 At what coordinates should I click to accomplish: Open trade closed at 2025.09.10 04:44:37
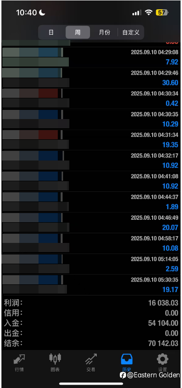pyautogui.click(x=91, y=202)
